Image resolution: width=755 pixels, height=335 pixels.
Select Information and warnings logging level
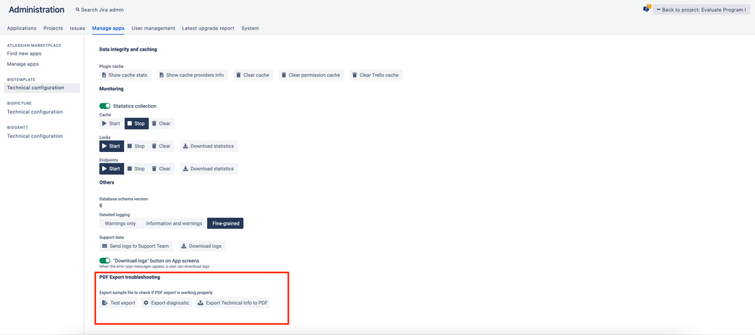(174, 223)
